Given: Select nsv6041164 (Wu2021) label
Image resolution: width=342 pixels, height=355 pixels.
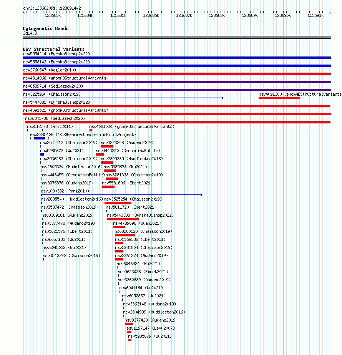Looking at the screenshot, I should tap(141, 288).
